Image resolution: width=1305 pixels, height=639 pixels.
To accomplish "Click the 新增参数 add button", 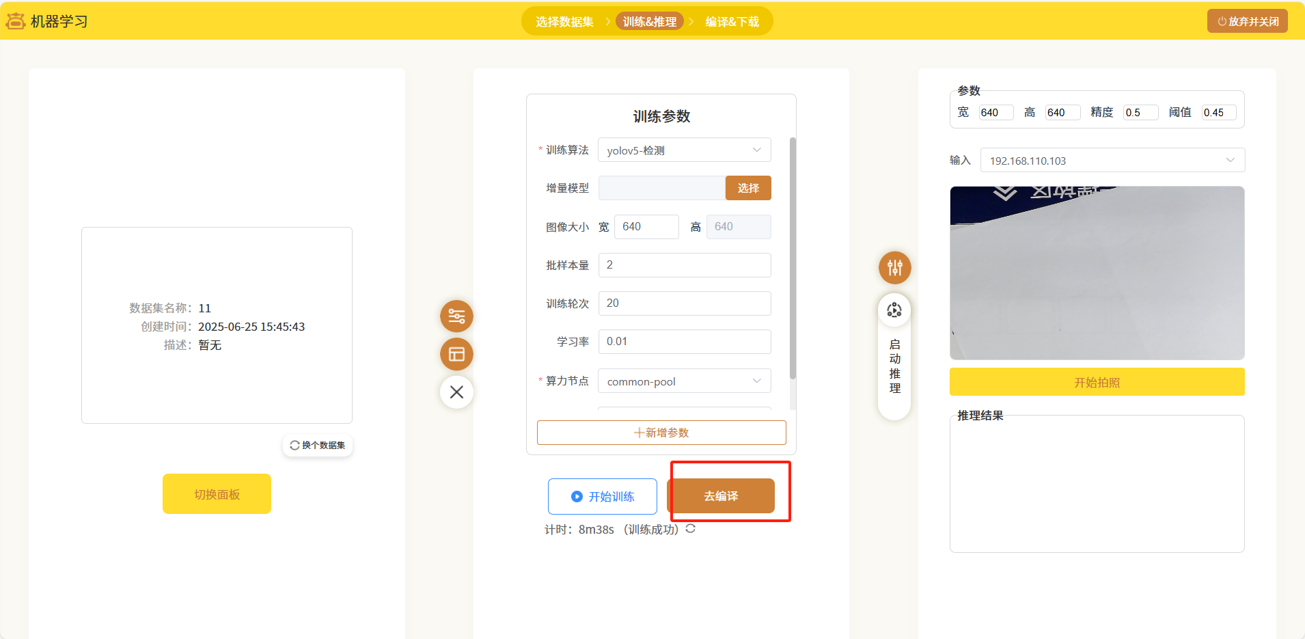I will [x=661, y=433].
